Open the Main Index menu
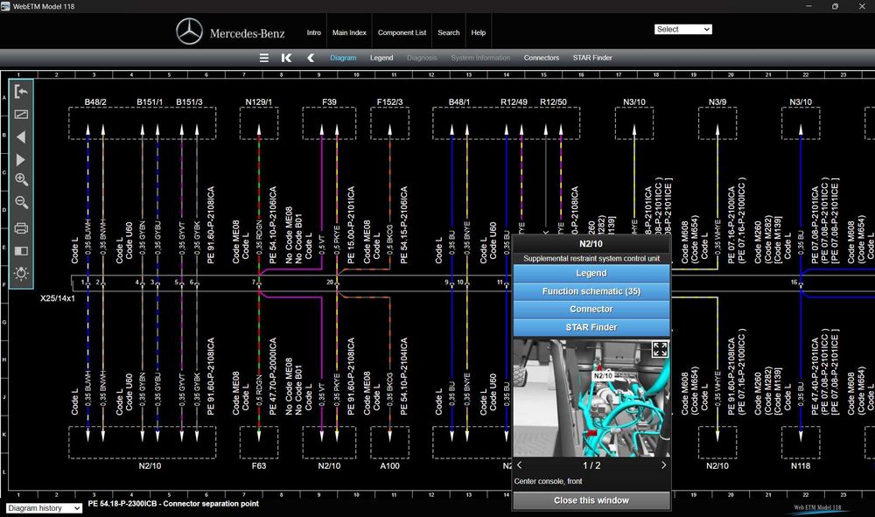Viewport: 875px width, 517px height. 349,33
